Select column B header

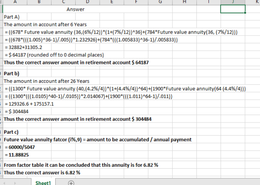tap(39, 2)
